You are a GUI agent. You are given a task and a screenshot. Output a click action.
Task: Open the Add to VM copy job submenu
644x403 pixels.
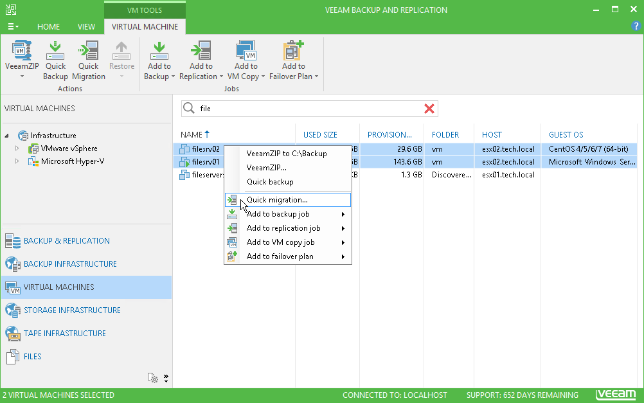(x=288, y=242)
